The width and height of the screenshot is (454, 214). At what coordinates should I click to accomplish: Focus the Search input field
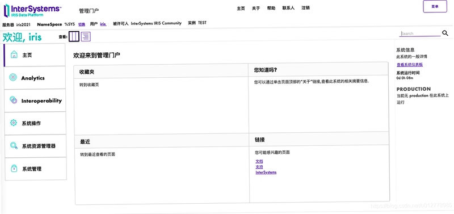[x=420, y=33]
